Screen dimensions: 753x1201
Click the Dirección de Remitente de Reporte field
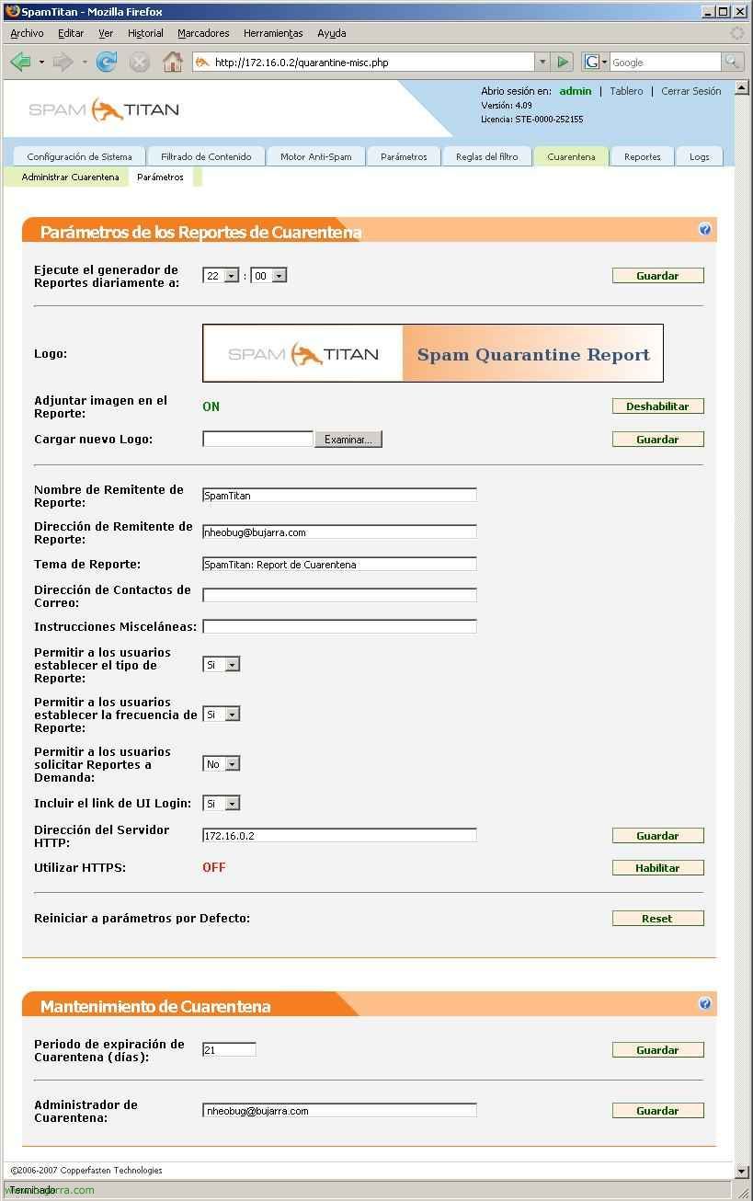339,532
